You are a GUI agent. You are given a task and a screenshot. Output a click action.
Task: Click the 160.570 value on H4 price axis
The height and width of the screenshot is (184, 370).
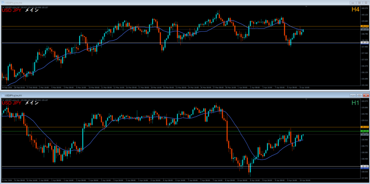pos(365,8)
